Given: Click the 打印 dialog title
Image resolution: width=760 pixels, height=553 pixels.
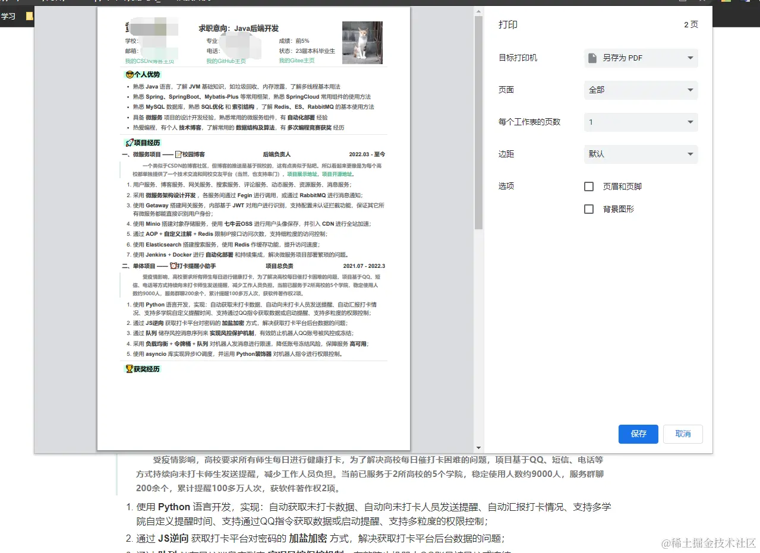Looking at the screenshot, I should [x=508, y=25].
